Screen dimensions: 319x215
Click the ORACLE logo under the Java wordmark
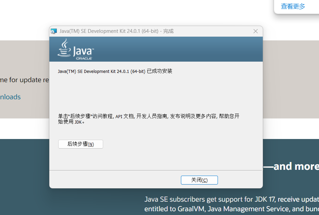coord(84,58)
